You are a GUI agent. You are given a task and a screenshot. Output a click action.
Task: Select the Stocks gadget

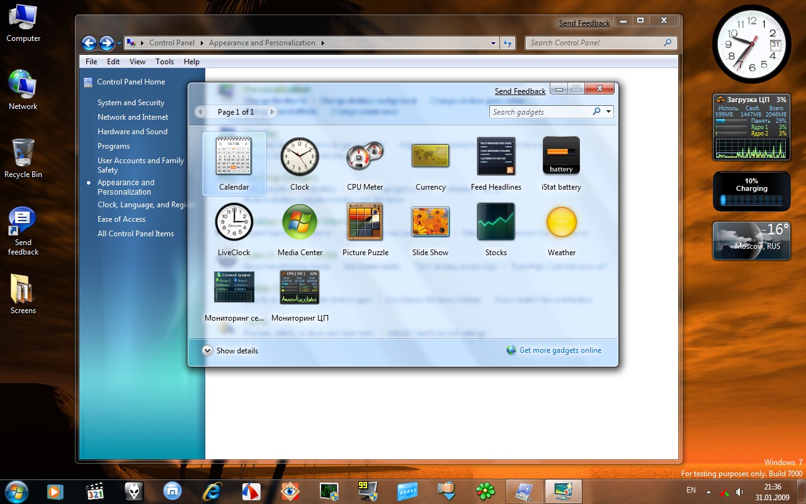(x=496, y=229)
